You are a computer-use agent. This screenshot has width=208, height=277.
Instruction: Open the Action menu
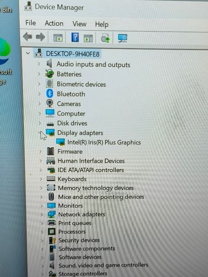(x=54, y=24)
